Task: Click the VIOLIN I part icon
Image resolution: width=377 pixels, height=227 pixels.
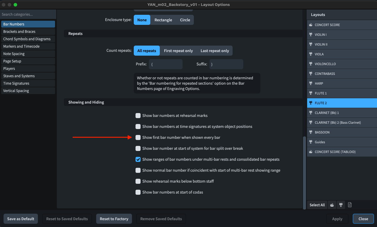Action: [311, 35]
